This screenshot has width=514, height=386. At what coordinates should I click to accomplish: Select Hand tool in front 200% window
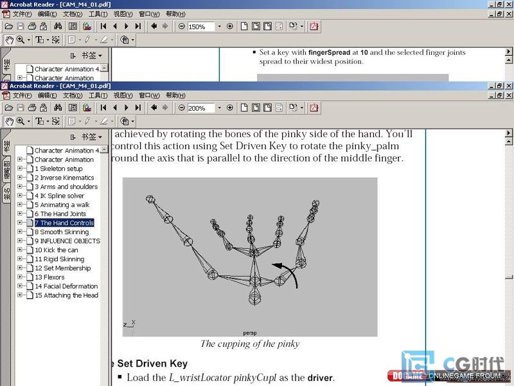pos(9,122)
